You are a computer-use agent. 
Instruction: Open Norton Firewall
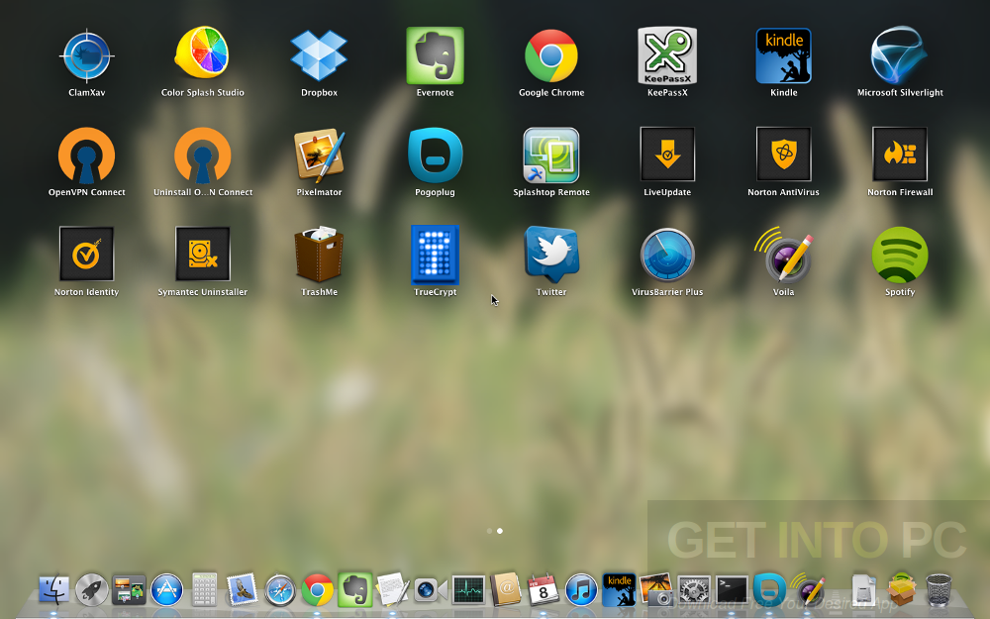point(900,155)
